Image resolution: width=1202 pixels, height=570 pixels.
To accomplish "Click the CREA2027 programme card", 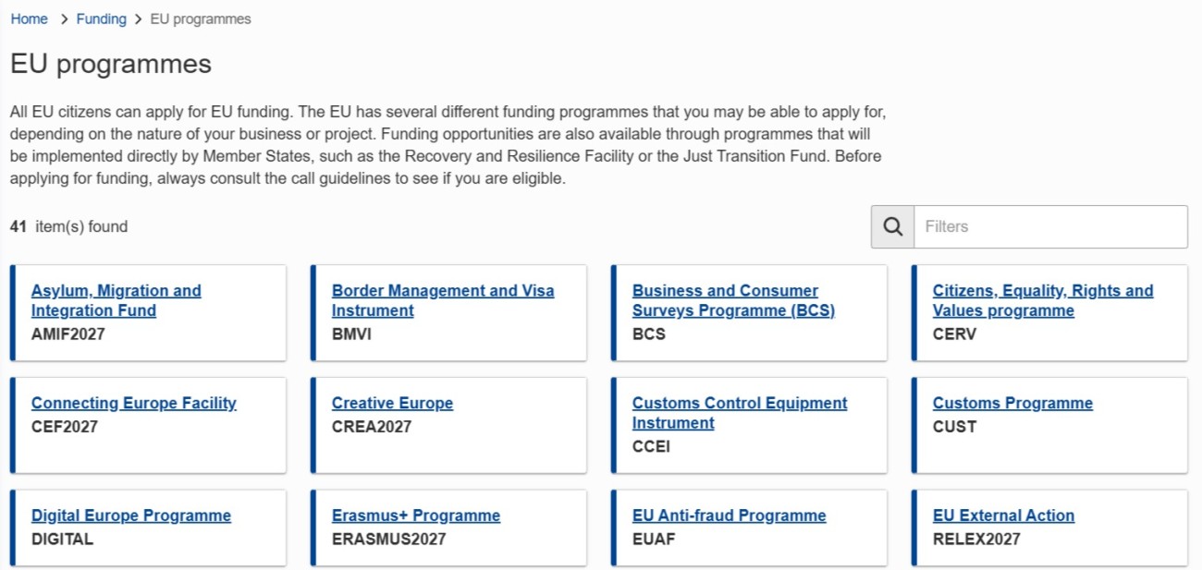I will (448, 448).
